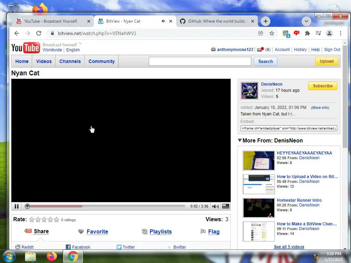
Task: Open the HEYYEYAAEYAAAEYAEYAA video thumbnail
Action: [259, 161]
